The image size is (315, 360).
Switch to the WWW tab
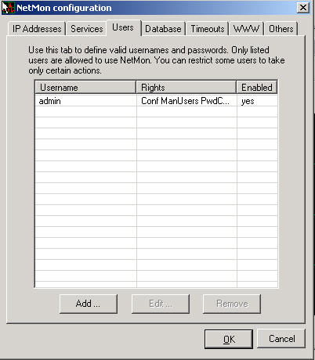pos(246,29)
